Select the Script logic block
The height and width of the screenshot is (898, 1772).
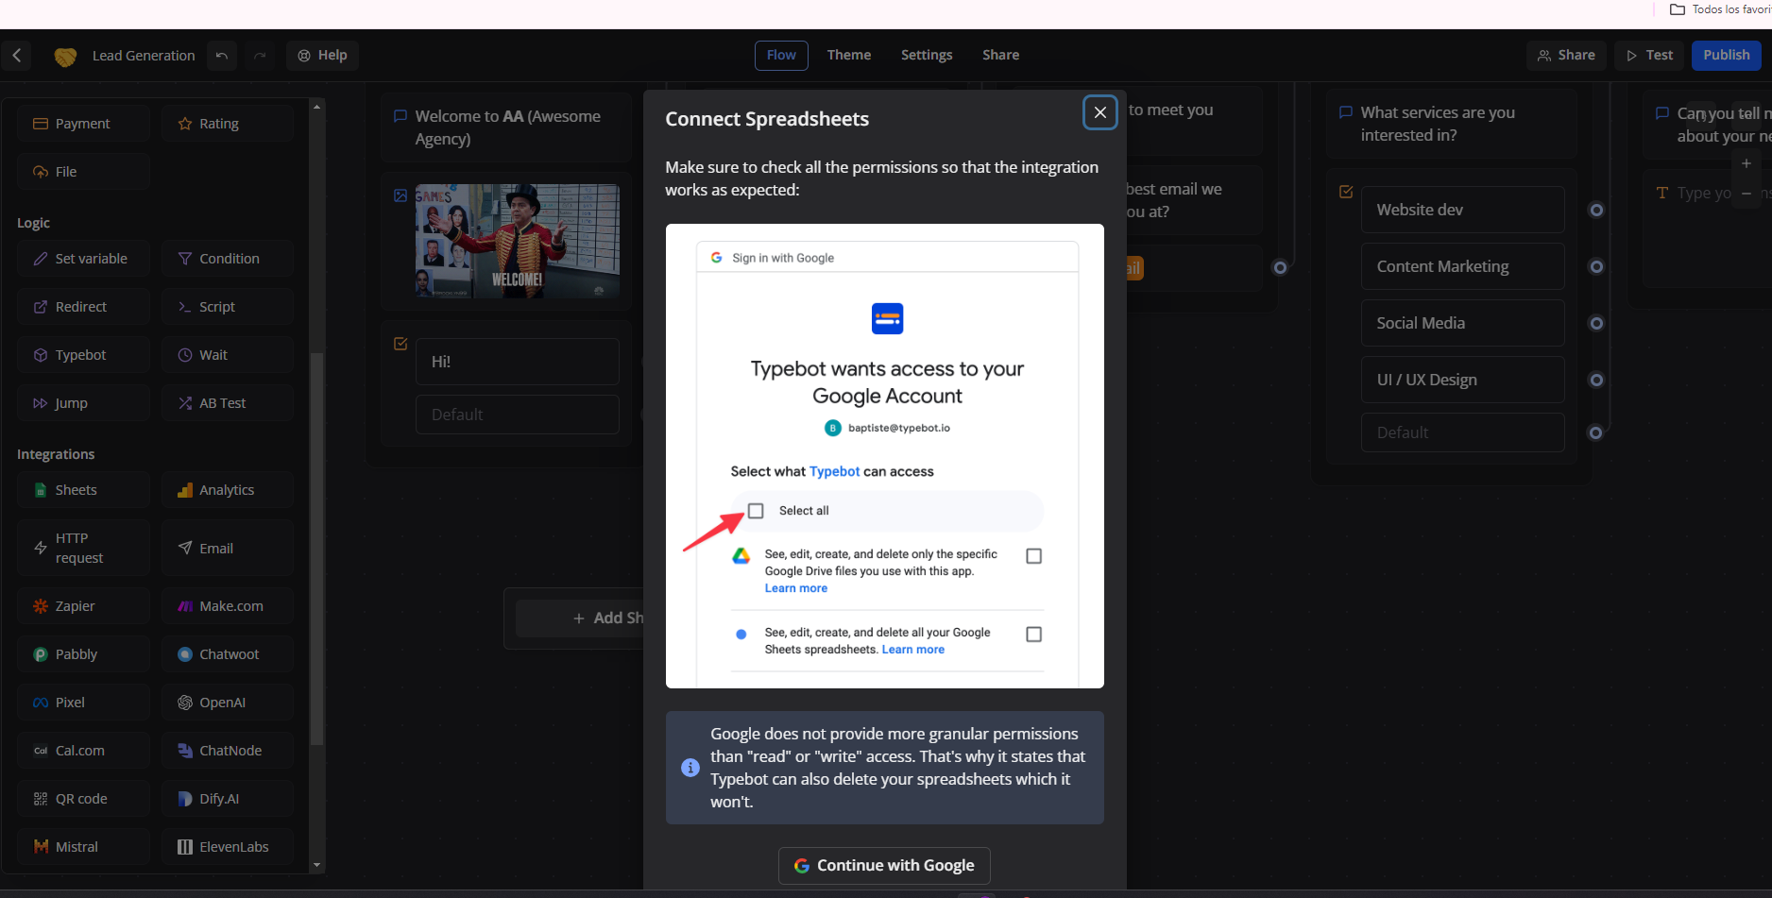227,307
